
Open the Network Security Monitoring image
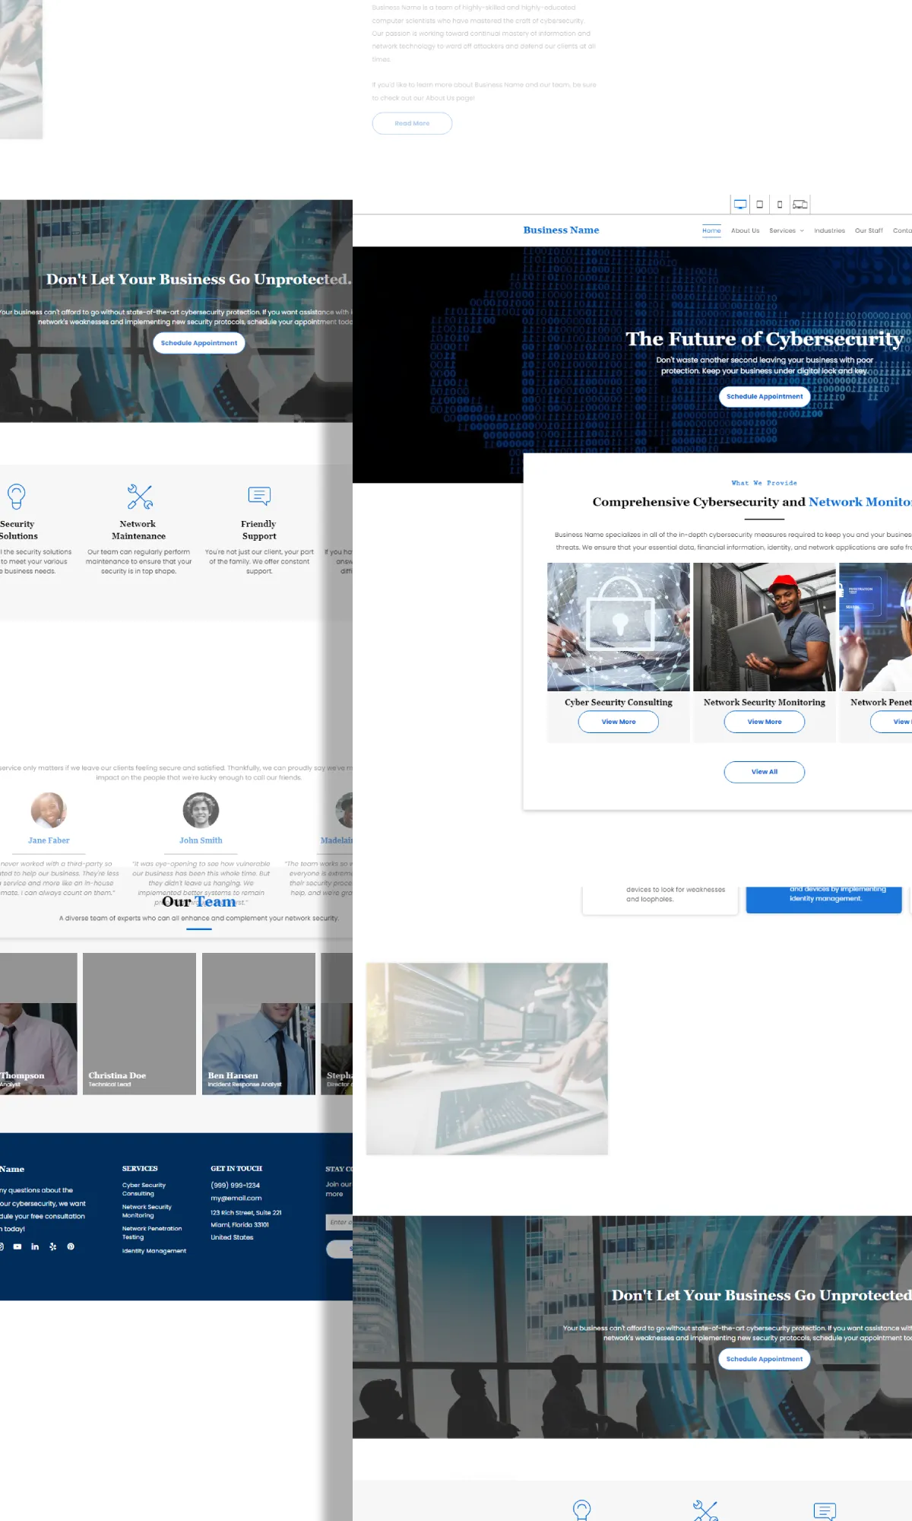pos(765,627)
